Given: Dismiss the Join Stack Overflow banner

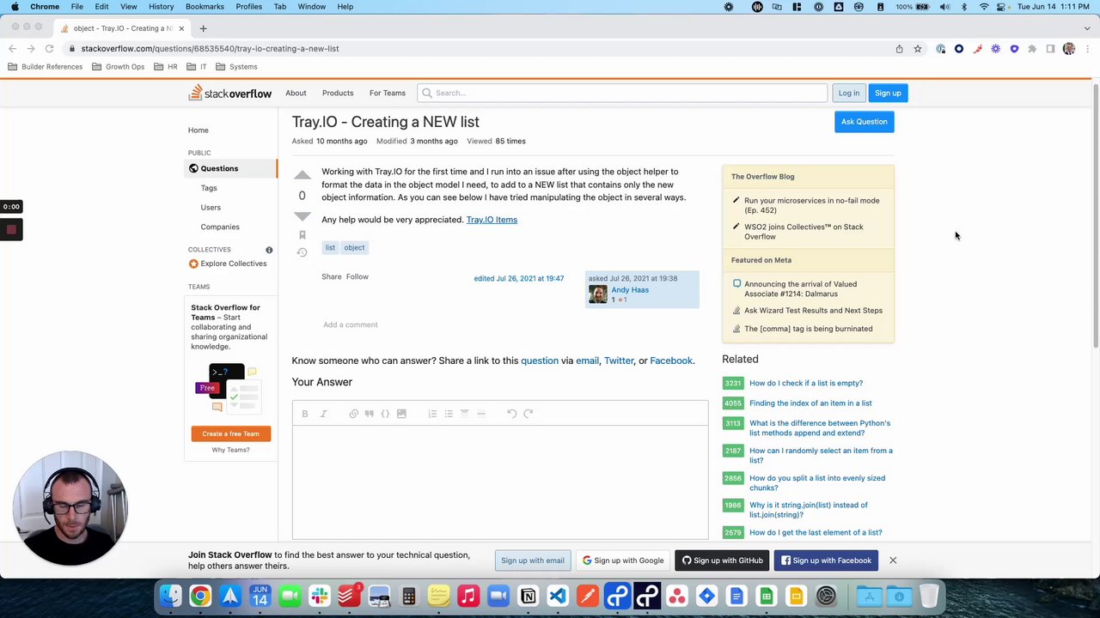Looking at the screenshot, I should [x=893, y=560].
